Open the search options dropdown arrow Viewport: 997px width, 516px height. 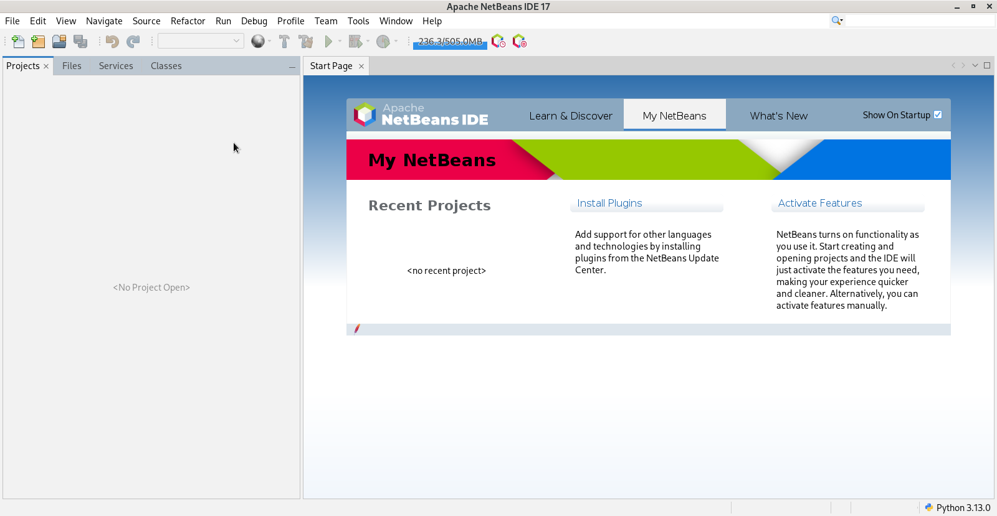(x=841, y=21)
